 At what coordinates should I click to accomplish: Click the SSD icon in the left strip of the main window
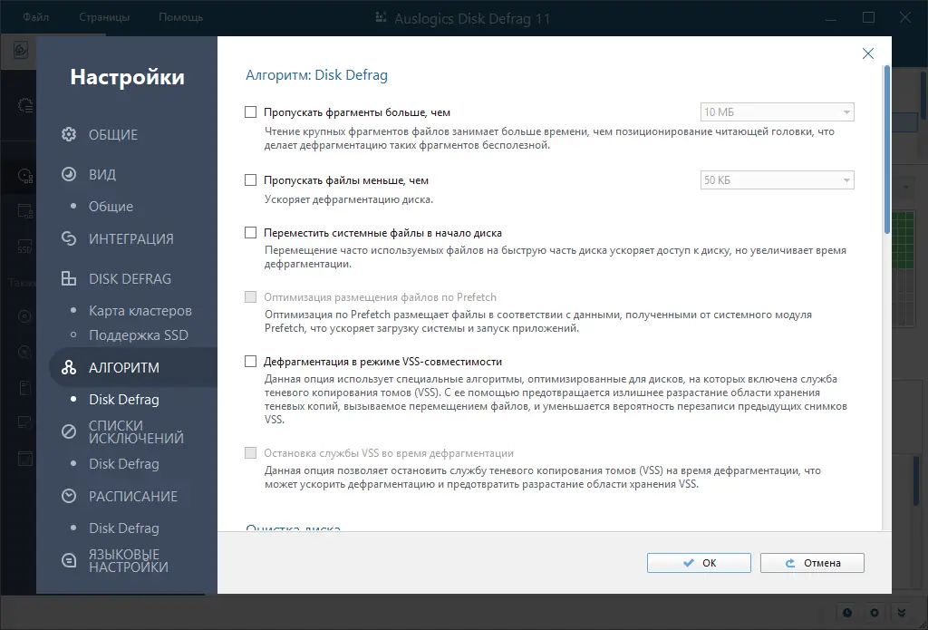pyautogui.click(x=24, y=246)
